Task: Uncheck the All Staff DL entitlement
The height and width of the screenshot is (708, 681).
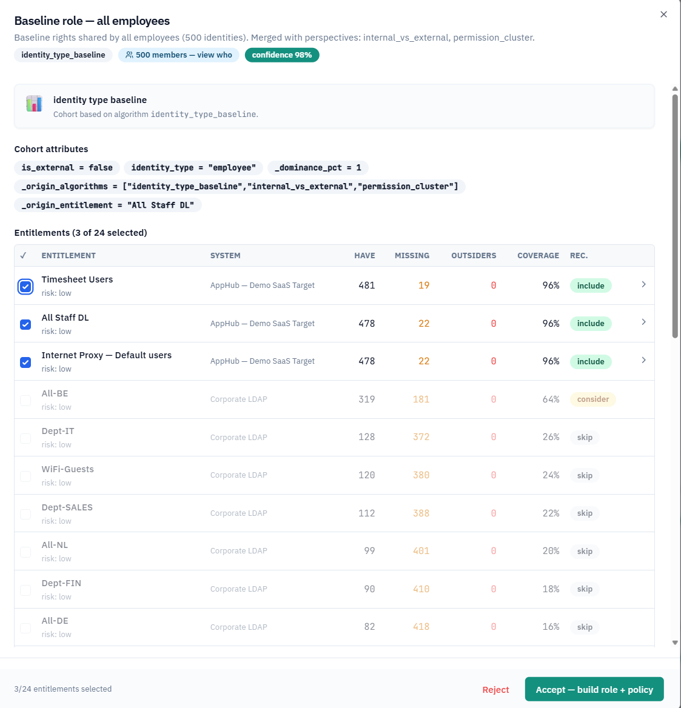Action: coord(25,324)
